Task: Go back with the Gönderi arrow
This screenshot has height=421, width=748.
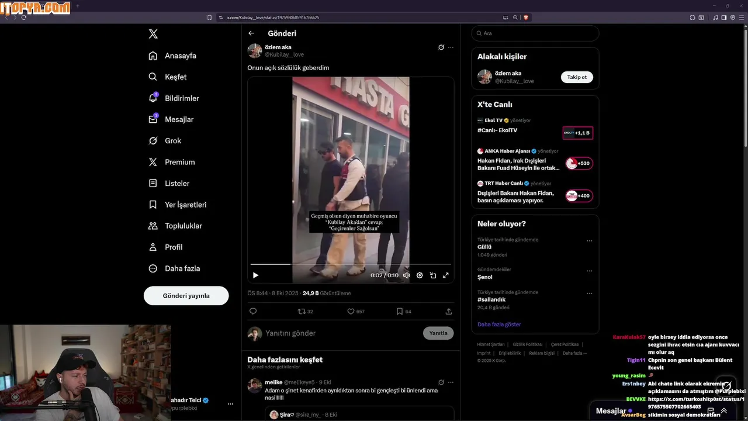Action: click(251, 33)
